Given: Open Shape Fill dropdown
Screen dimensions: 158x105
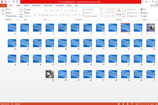Looking at the screenshot, I should pos(131,9).
